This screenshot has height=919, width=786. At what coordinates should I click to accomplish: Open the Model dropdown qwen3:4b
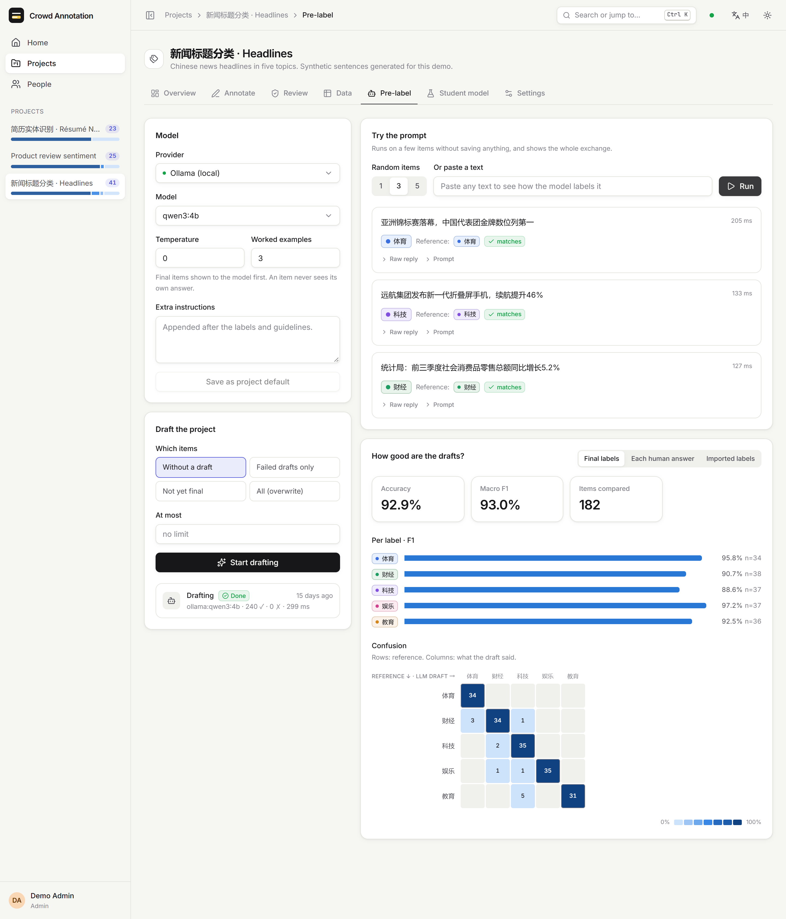click(248, 216)
